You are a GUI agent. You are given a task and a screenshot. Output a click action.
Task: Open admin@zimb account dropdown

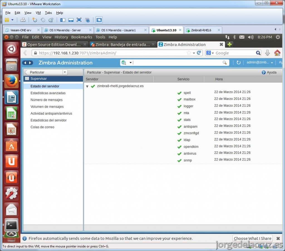point(260,62)
